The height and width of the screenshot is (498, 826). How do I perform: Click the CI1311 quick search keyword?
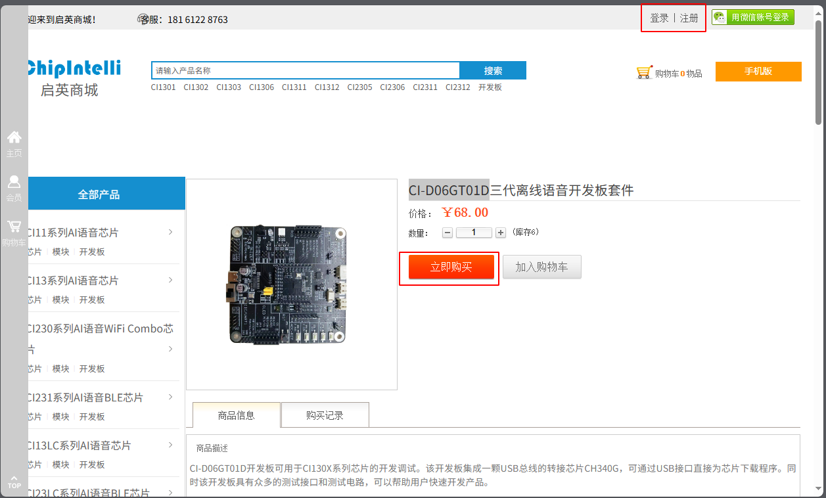pyautogui.click(x=294, y=87)
